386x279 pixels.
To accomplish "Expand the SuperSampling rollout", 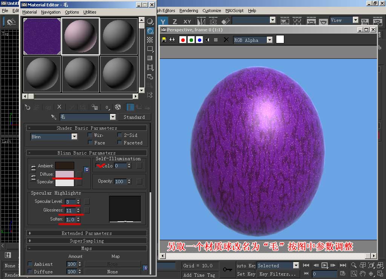I will [x=87, y=241].
